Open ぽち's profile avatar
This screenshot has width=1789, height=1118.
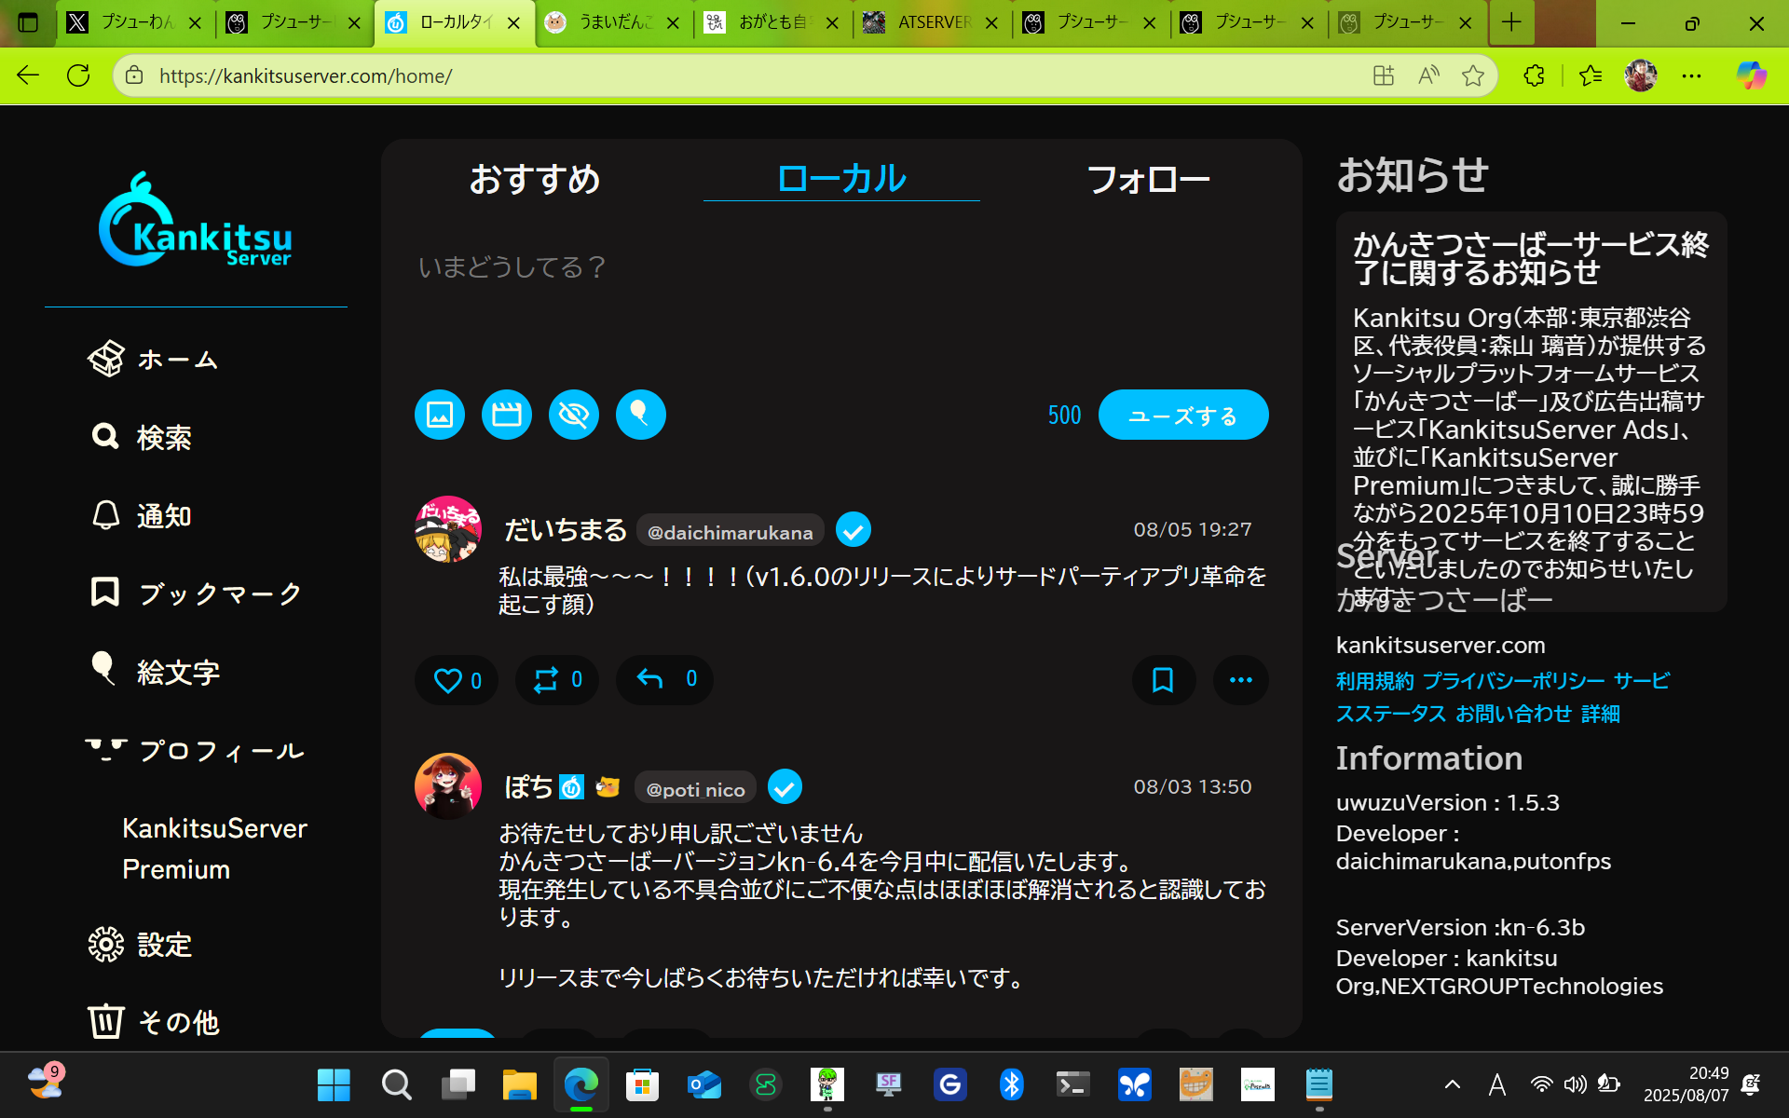(x=448, y=786)
